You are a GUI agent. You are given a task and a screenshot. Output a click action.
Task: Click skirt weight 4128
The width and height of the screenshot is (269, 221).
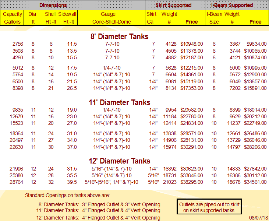tap(171, 44)
